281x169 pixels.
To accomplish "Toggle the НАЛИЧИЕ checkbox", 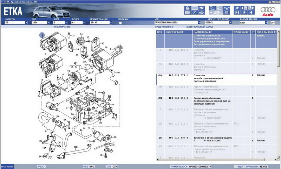I will click(x=120, y=23).
